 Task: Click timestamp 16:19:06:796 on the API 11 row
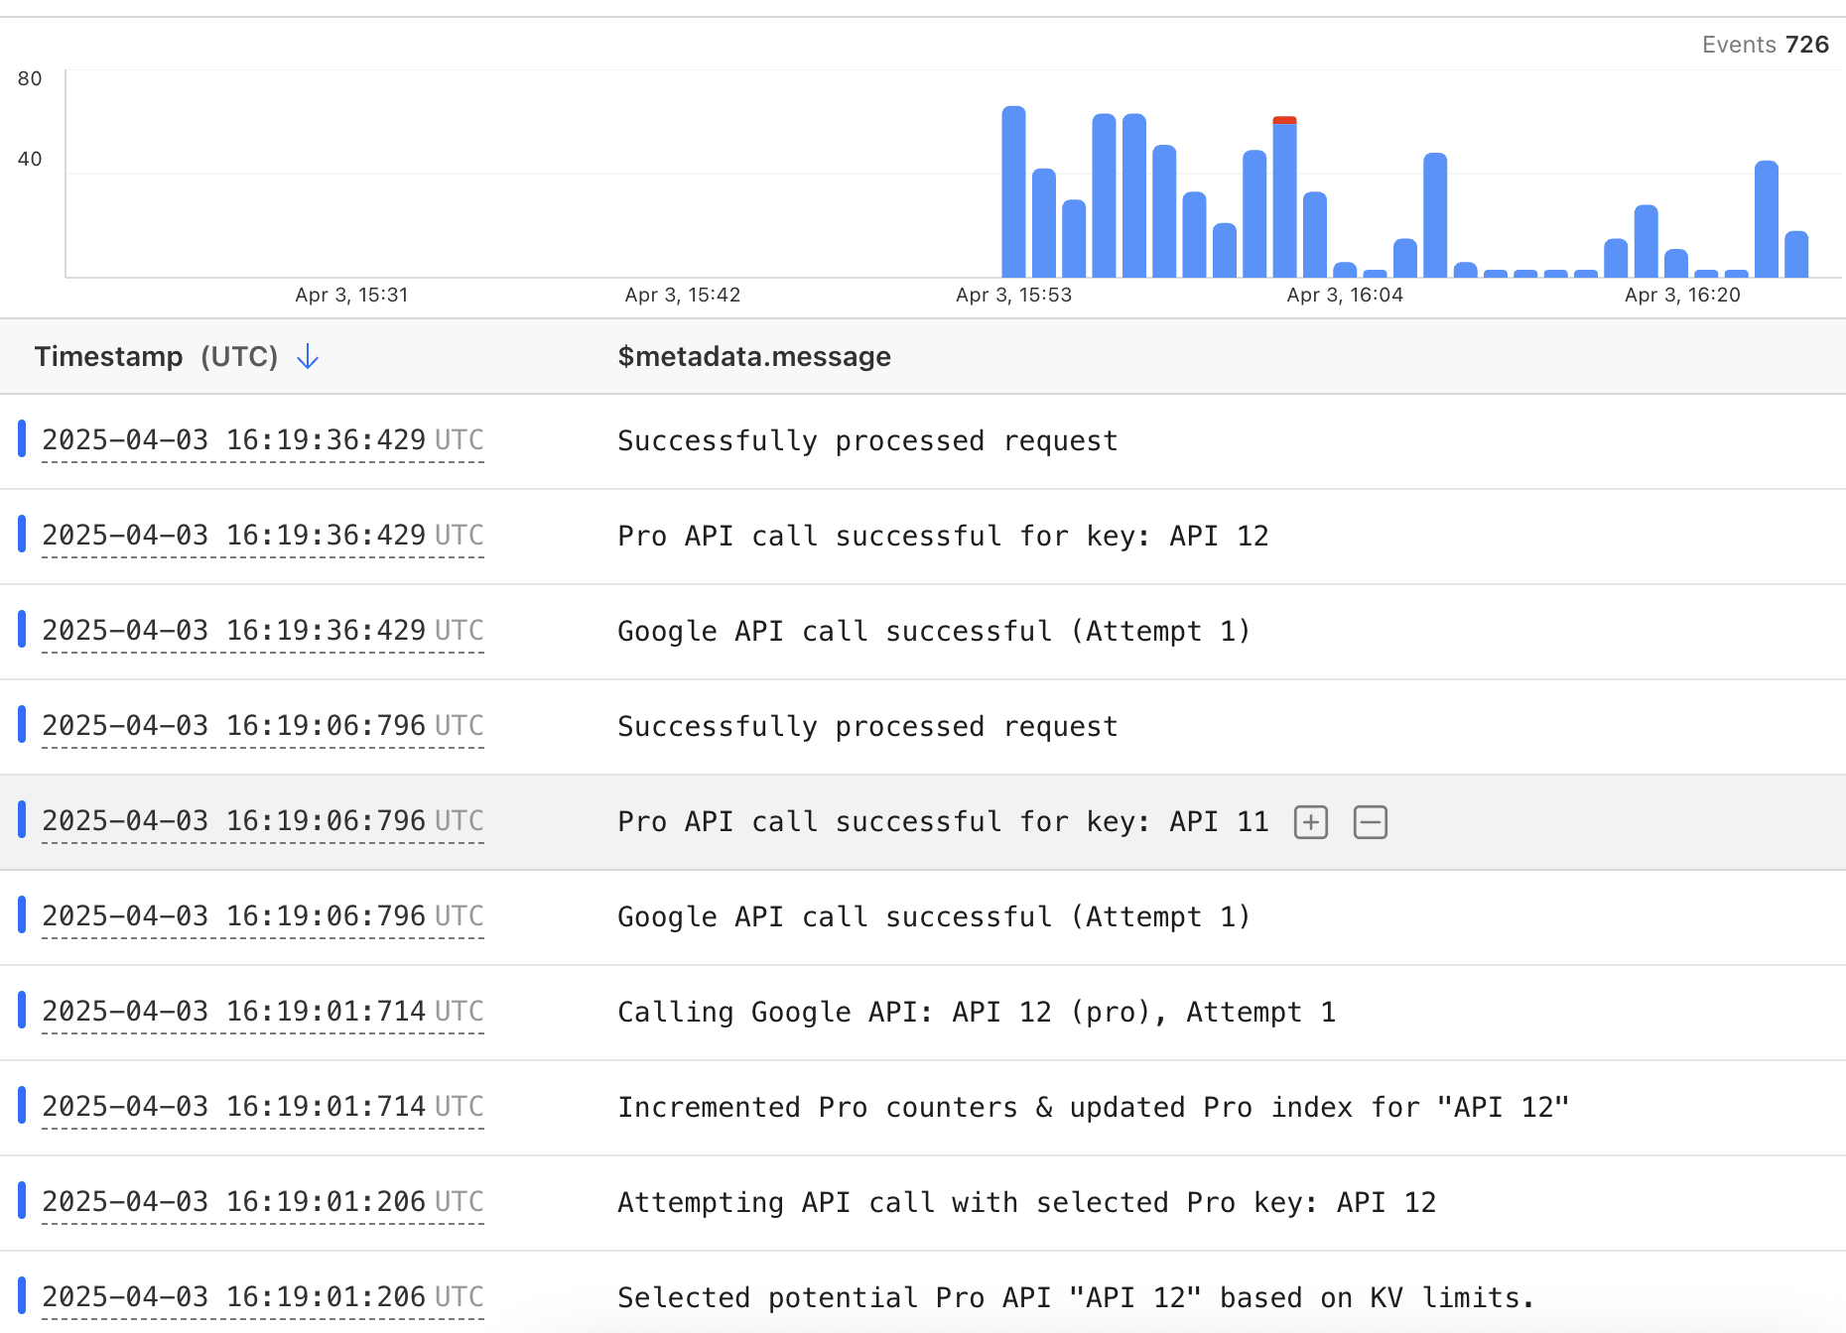tap(262, 821)
